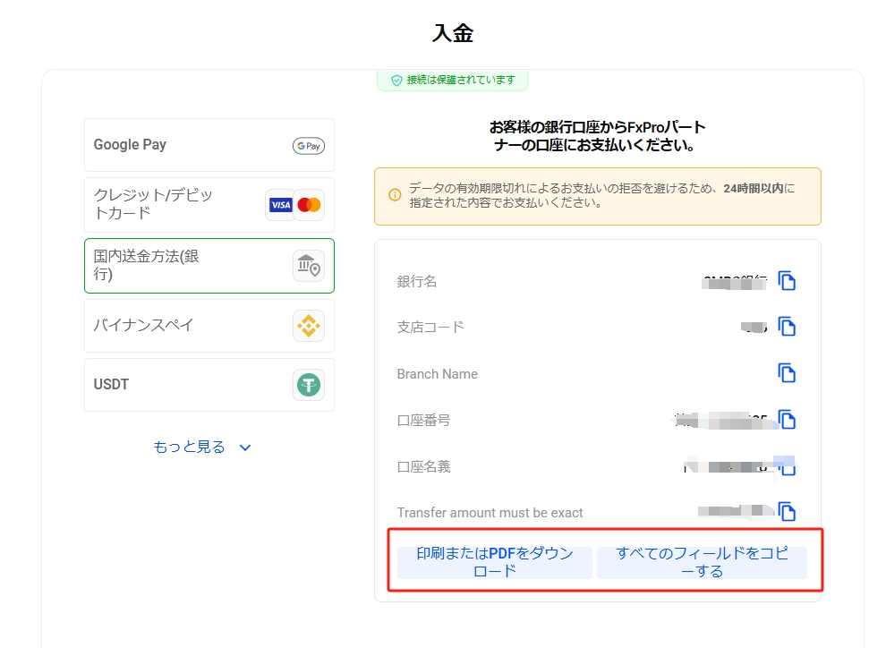Copy the Branch Name field
The image size is (886, 648).
[787, 373]
